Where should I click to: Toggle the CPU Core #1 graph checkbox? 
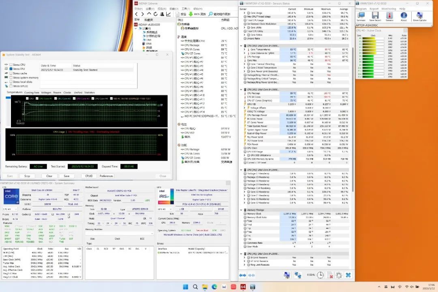(x=37, y=99)
